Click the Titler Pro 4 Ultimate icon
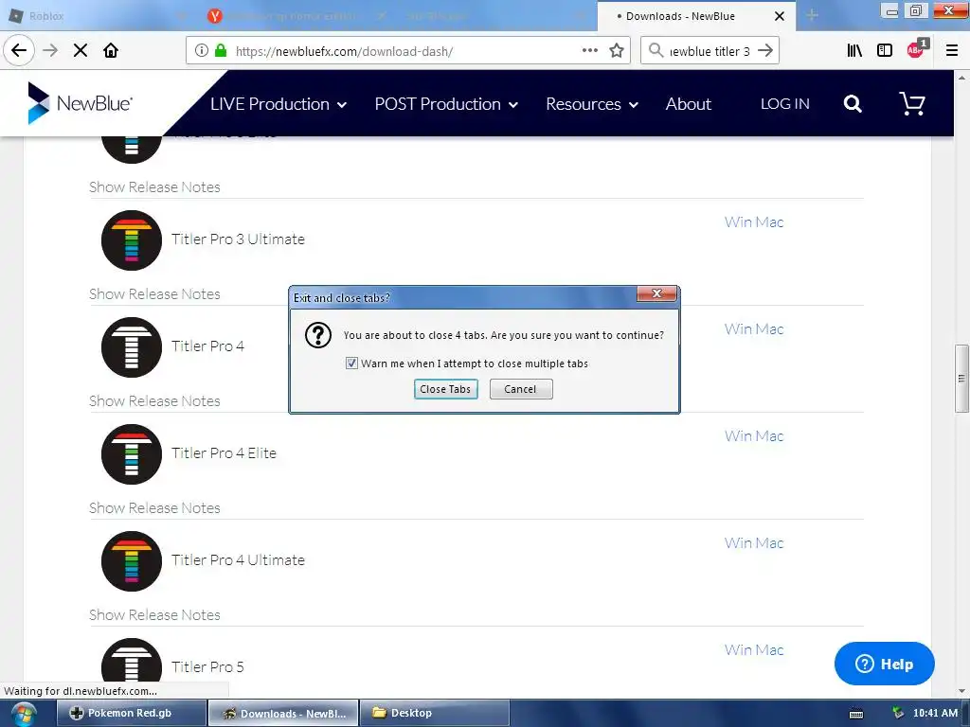 click(x=131, y=560)
